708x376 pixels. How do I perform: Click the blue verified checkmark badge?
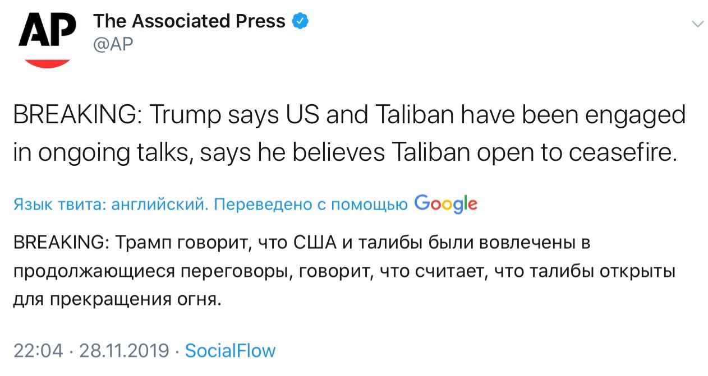pos(301,21)
